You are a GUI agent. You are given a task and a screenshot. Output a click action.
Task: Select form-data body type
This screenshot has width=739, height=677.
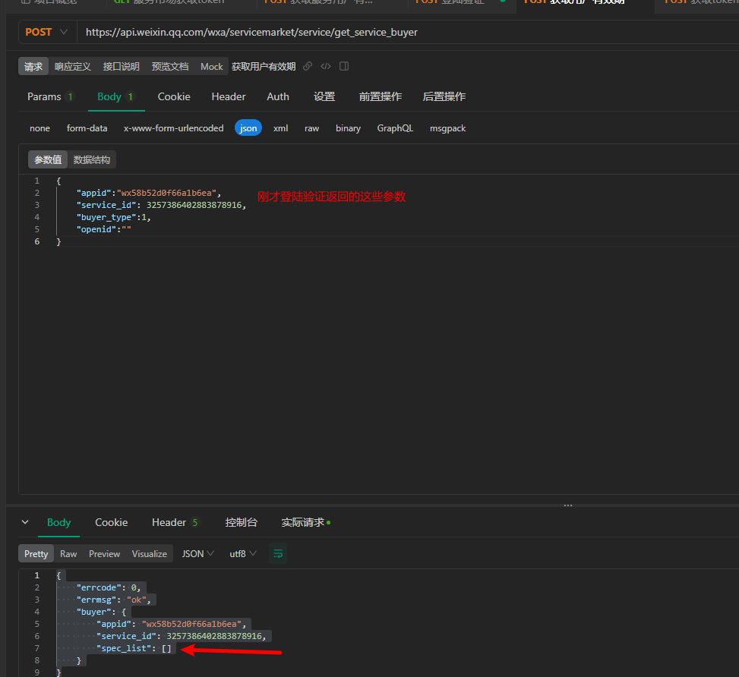(87, 128)
